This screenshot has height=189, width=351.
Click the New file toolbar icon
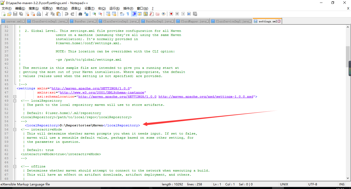3,14
